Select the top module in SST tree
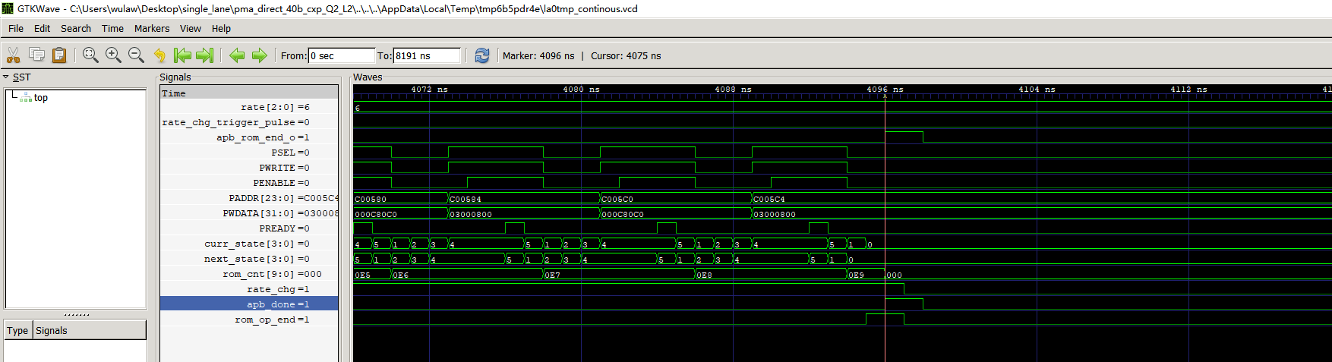This screenshot has width=1332, height=362. [x=40, y=97]
